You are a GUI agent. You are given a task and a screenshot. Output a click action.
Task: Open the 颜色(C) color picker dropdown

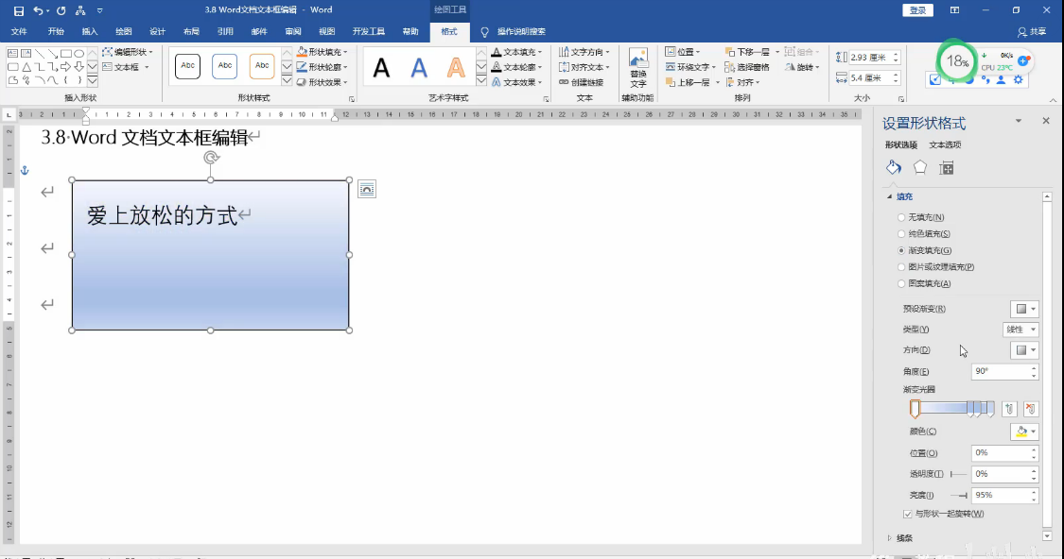pyautogui.click(x=1024, y=432)
